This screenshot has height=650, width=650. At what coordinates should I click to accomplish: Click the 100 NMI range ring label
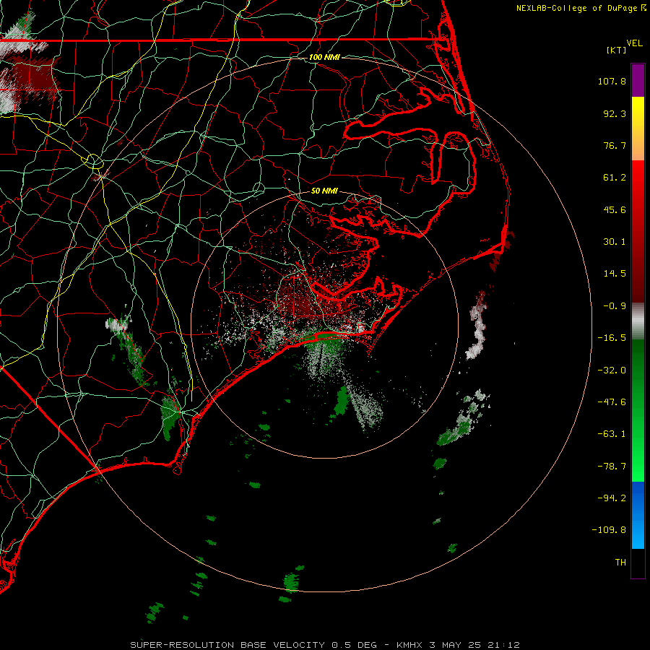[324, 57]
